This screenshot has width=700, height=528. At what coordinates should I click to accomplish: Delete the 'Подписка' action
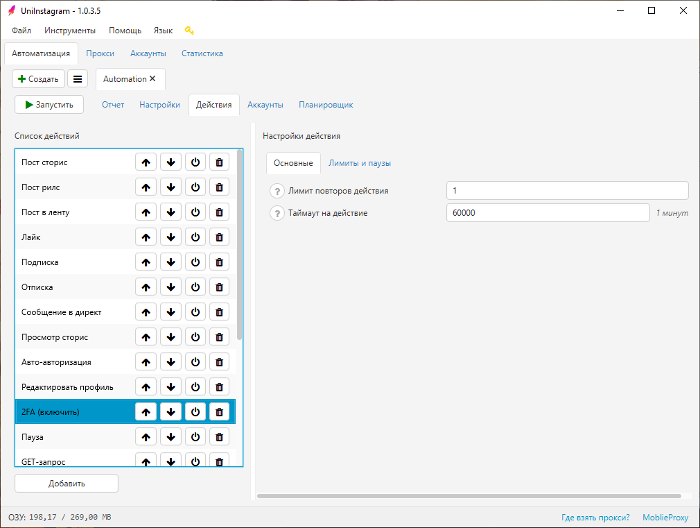219,262
